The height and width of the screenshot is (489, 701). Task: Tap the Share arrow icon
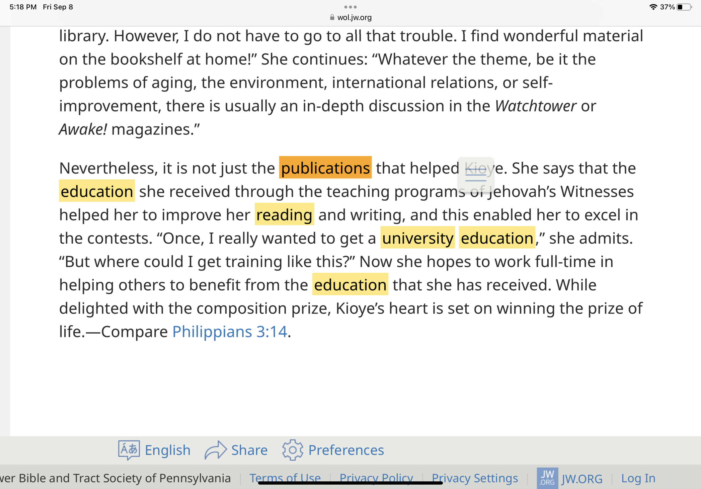point(215,450)
